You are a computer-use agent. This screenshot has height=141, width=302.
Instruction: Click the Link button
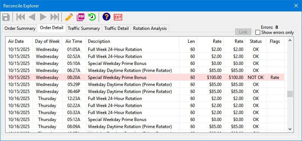point(243,32)
